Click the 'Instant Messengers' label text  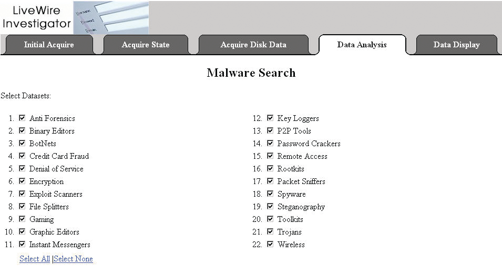pyautogui.click(x=60, y=245)
